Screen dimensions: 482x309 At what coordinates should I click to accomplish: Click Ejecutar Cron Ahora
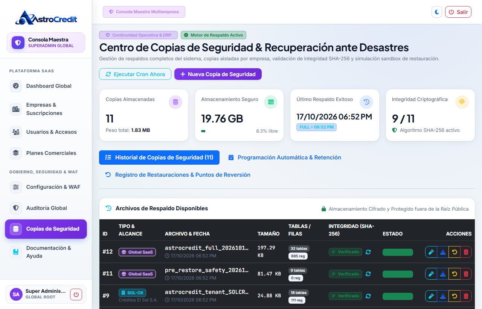[x=135, y=74]
